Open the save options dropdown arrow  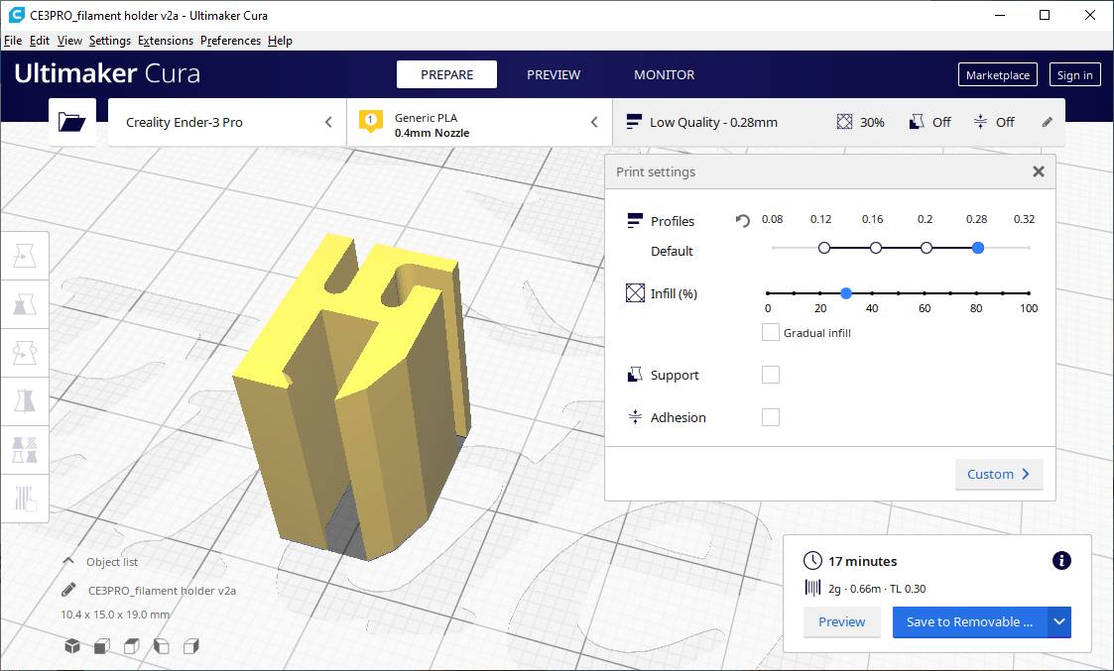[1059, 622]
